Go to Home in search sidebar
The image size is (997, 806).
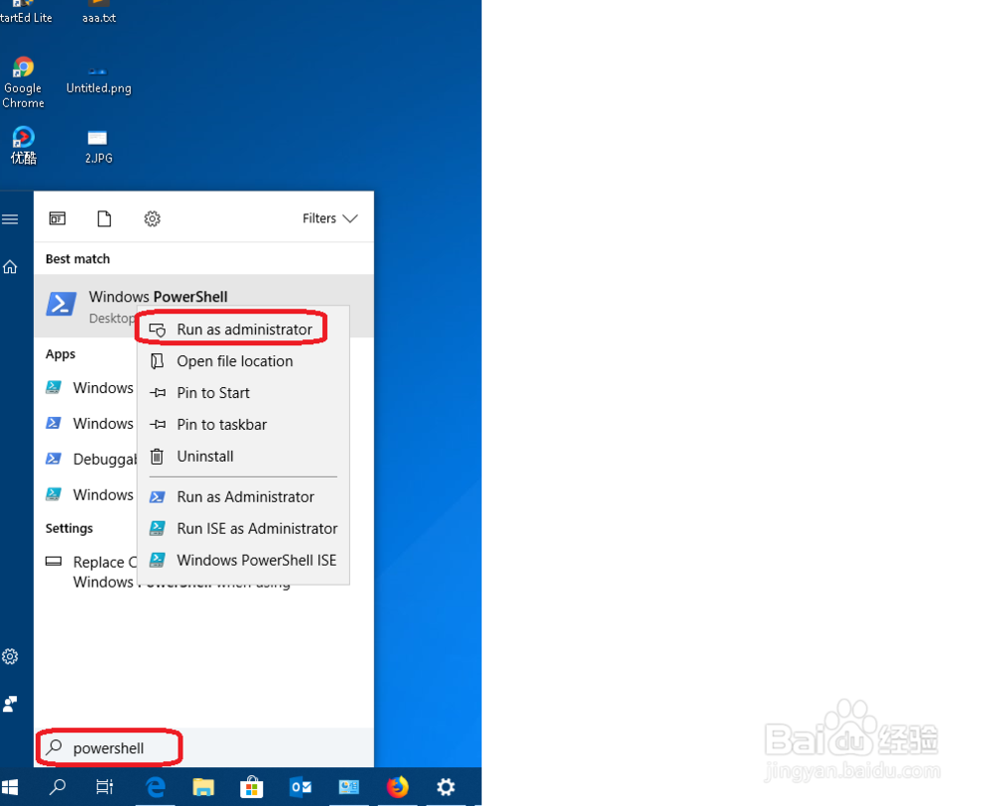10,266
